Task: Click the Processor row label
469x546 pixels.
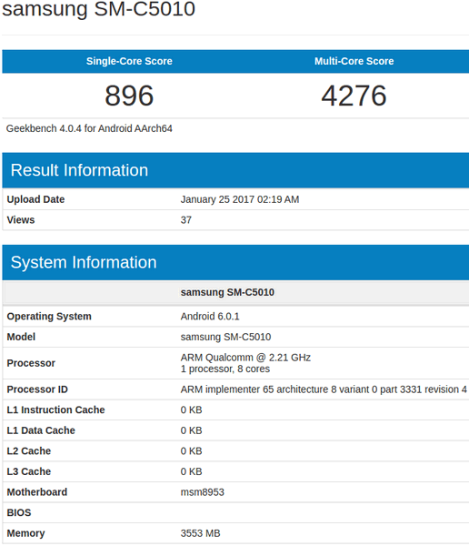Action: pos(31,363)
